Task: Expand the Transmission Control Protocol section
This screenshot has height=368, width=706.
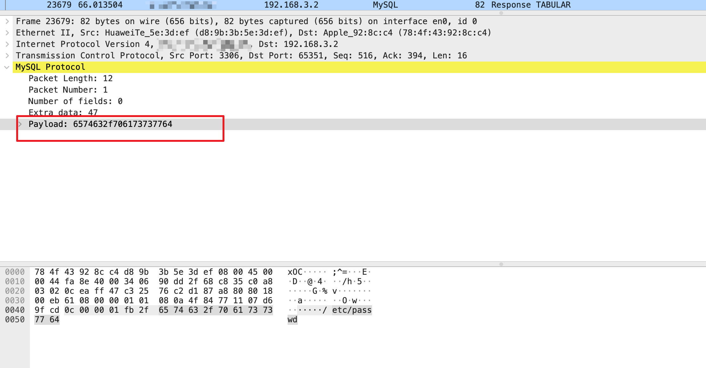Action: click(x=8, y=56)
